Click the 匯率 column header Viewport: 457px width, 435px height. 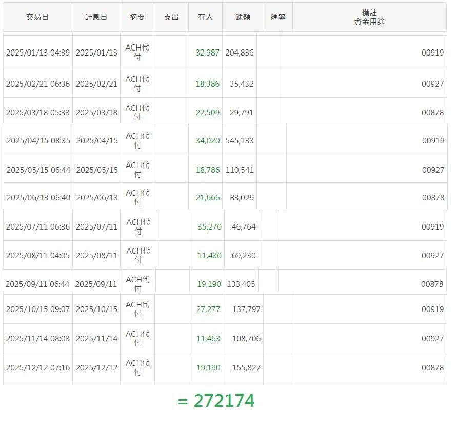[x=277, y=17]
